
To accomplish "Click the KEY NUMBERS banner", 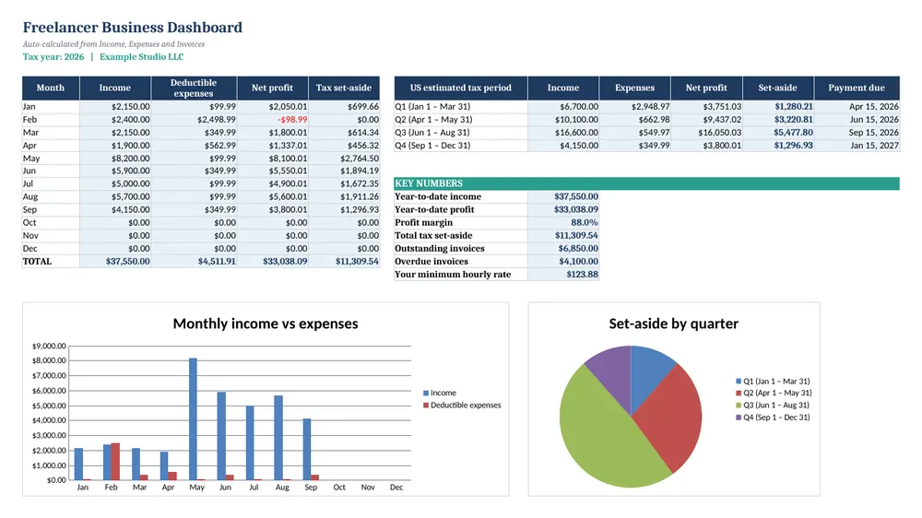I will coord(647,183).
